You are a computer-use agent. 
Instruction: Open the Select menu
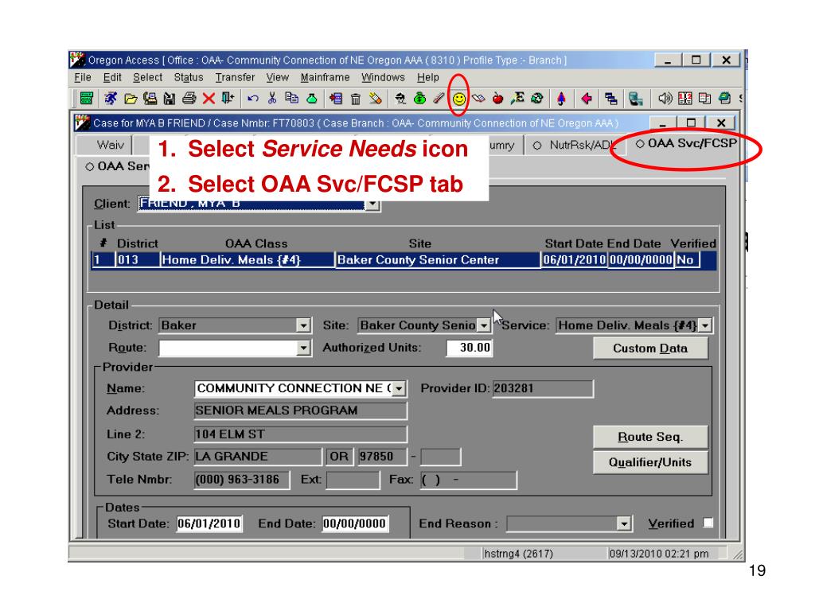(147, 77)
